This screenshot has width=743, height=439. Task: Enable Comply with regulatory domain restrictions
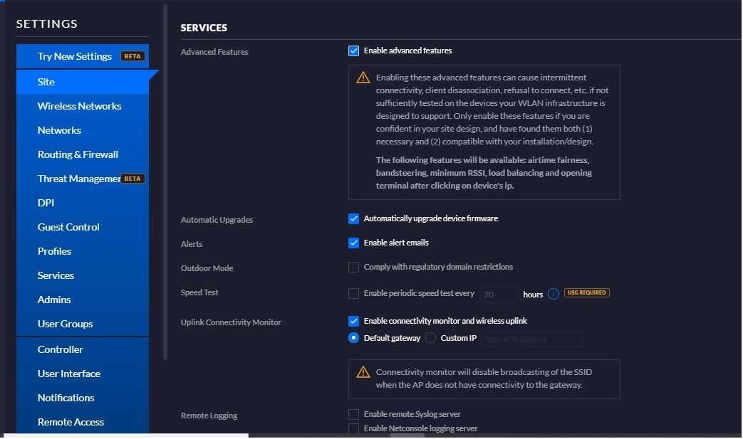point(353,267)
